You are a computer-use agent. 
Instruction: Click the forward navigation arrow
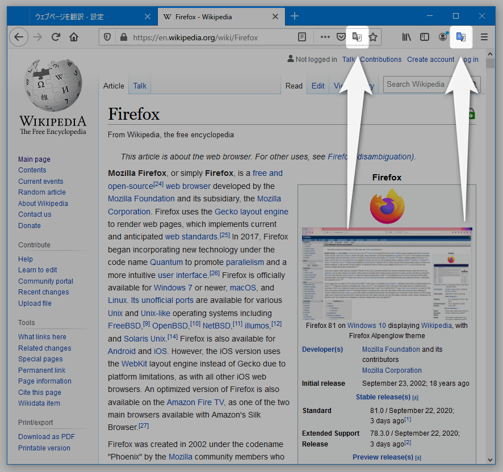click(x=37, y=37)
